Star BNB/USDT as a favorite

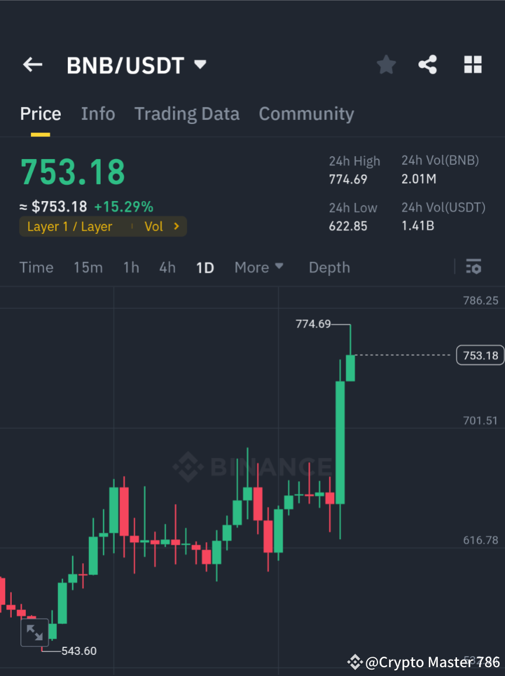pos(386,64)
